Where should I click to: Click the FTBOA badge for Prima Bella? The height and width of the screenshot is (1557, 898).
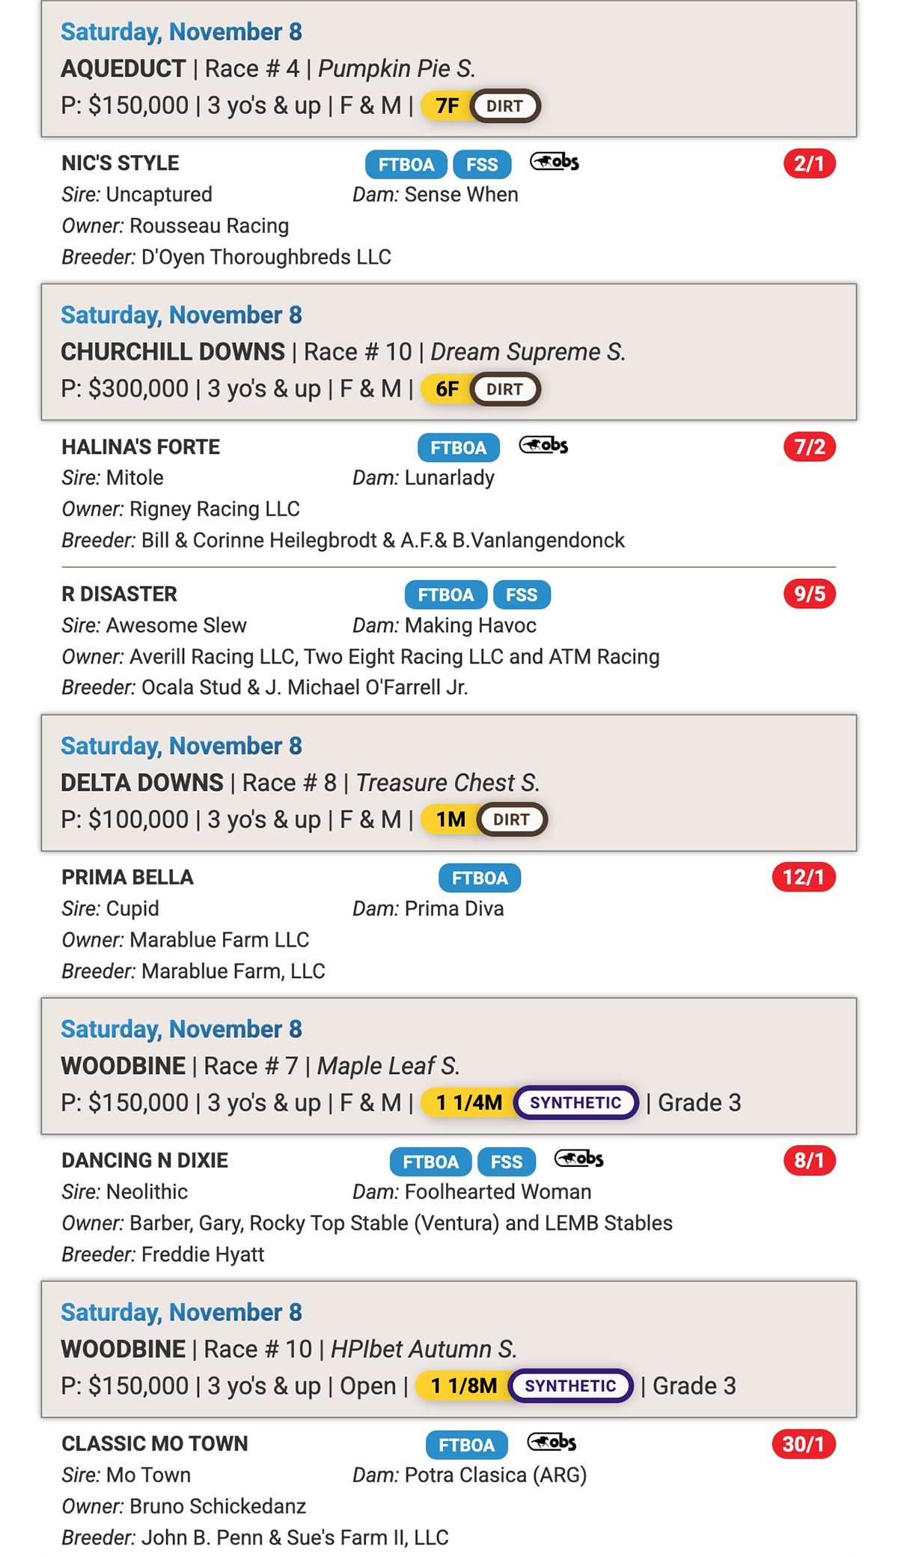coord(480,878)
